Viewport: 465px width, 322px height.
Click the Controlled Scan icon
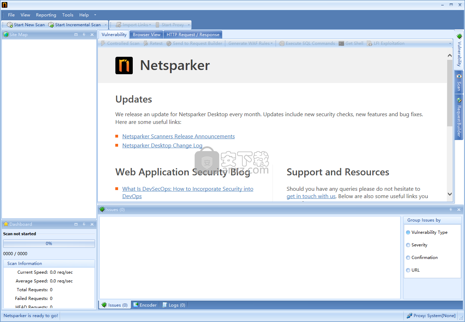point(103,43)
